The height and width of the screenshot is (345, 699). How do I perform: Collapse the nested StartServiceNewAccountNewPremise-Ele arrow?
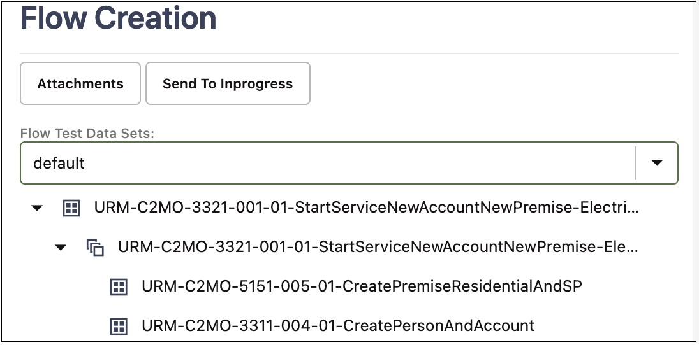[61, 247]
